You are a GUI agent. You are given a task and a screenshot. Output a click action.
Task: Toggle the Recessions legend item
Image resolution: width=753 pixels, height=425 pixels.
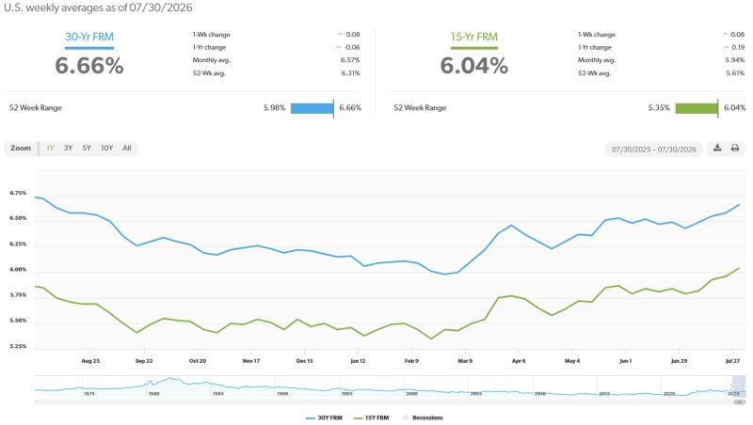[423, 417]
